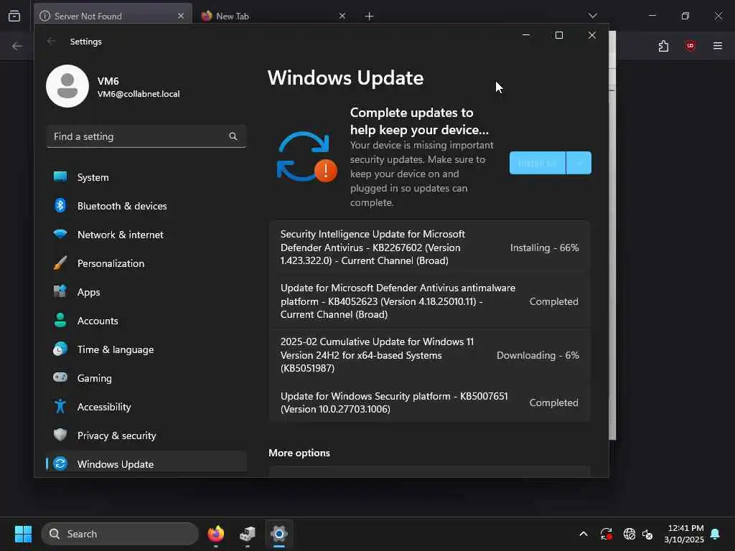This screenshot has height=551, width=735.
Task: Click the Install all button
Action: (x=538, y=163)
